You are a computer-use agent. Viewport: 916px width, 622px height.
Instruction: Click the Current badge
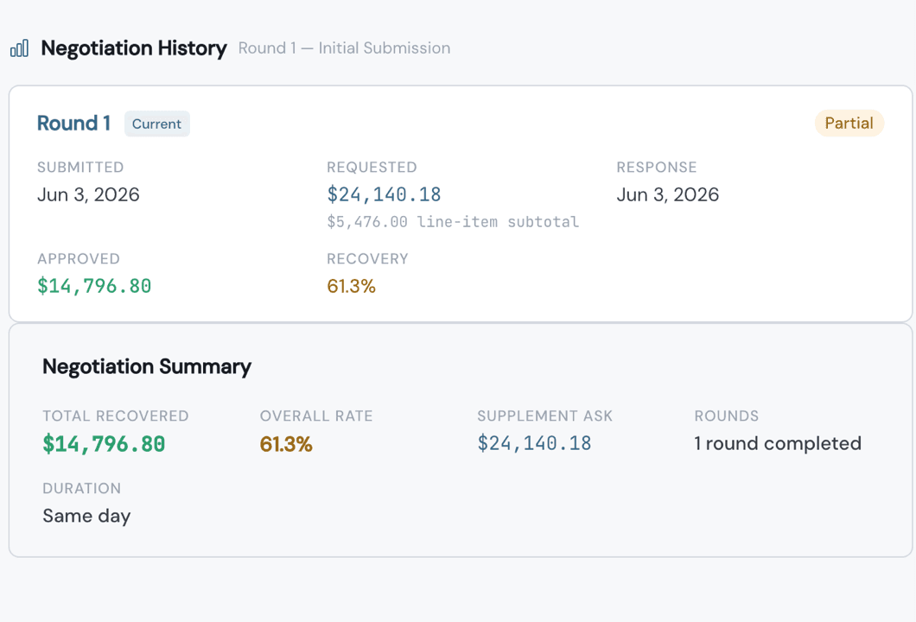point(156,124)
